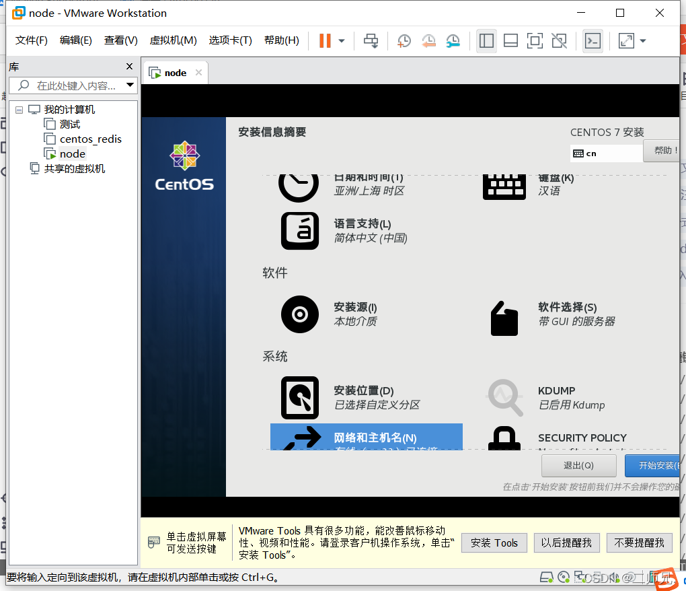686x591 pixels.
Task: Click the 简体中文 (中国) text
Action: (371, 238)
